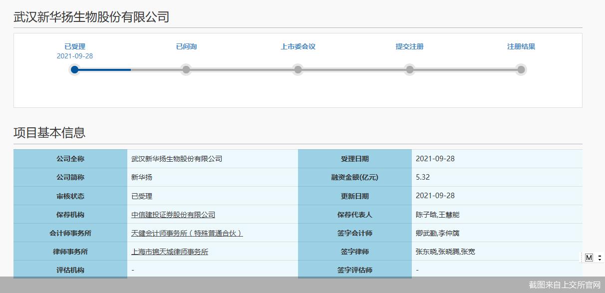The width and height of the screenshot is (605, 293).
Task: Click the boxed M extension icon
Action: (x=589, y=258)
